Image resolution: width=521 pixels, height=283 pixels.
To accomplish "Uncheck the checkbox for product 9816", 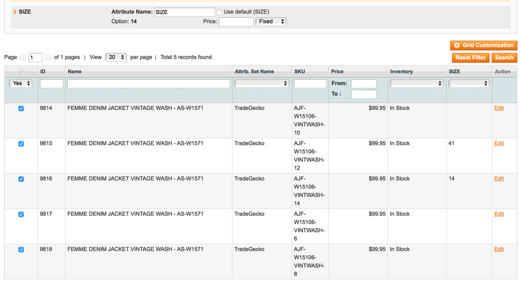I will (x=21, y=179).
